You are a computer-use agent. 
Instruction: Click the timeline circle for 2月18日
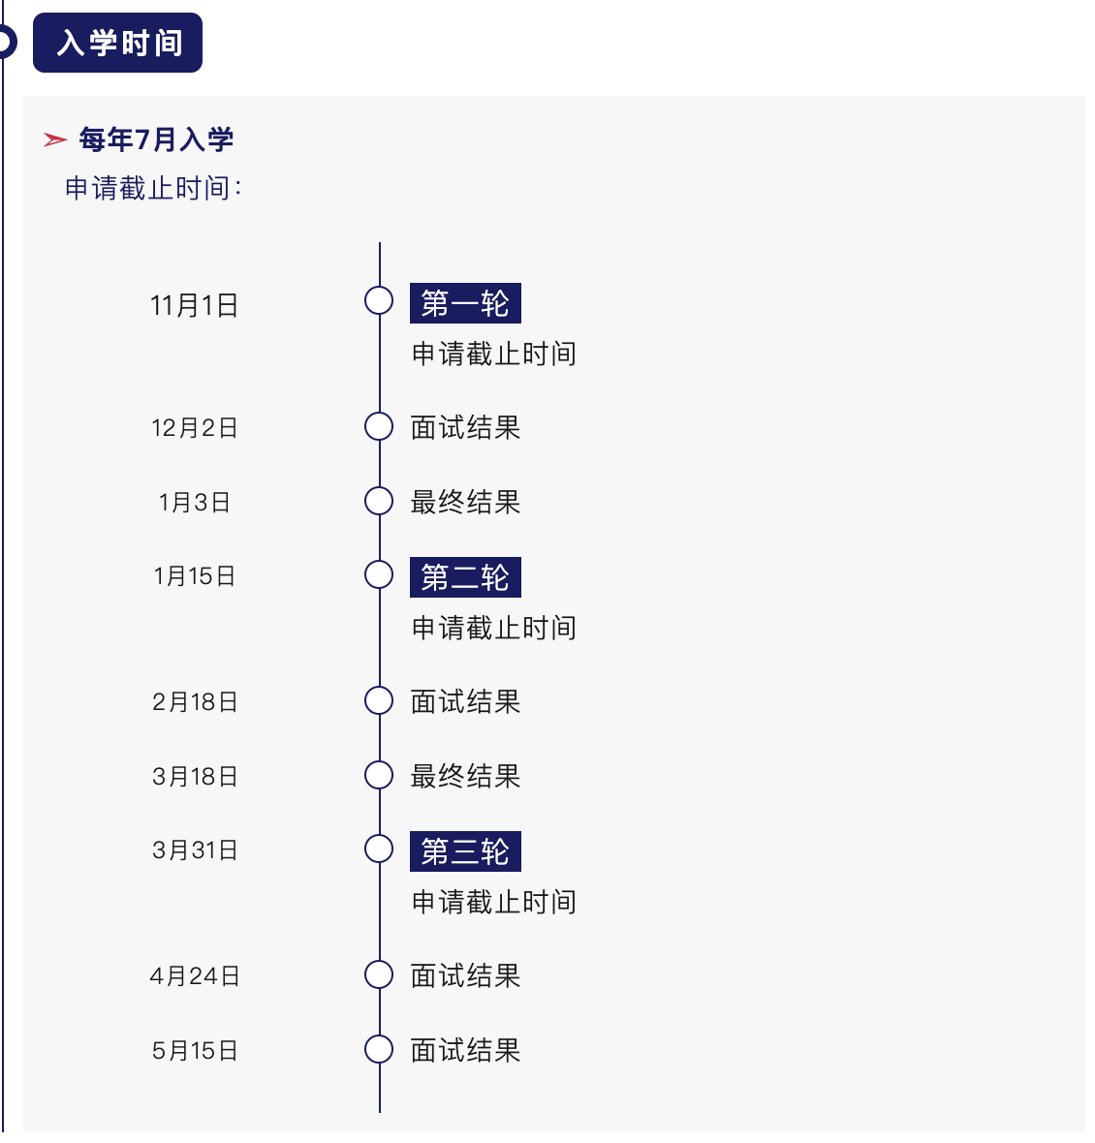point(379,700)
